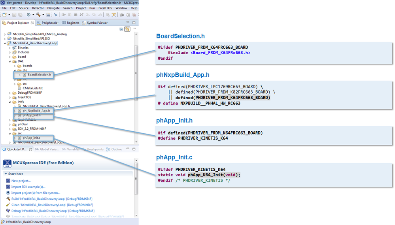
Task: Click the Step Return toolbar icon
Action: point(100,15)
